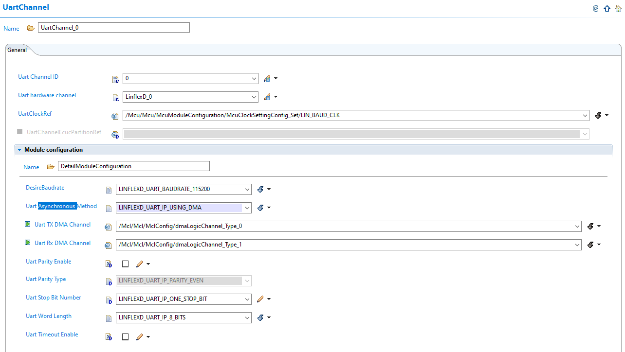Click the document icon beside Uart hardware channel
This screenshot has width=625, height=352.
[115, 97]
